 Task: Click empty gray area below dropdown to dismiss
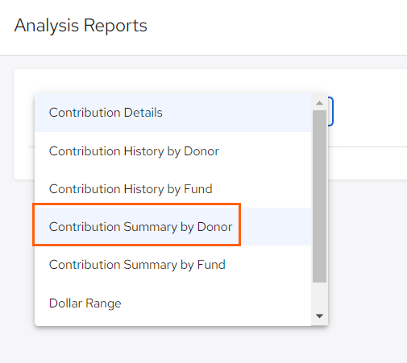[188, 344]
